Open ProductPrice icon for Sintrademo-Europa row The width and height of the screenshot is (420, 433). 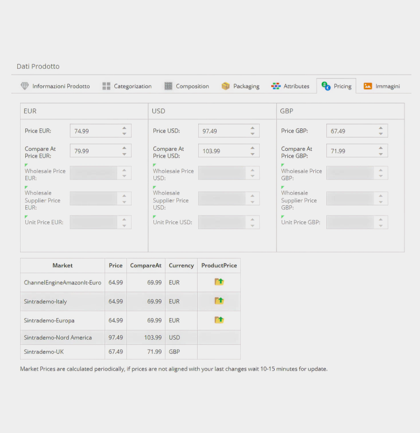pyautogui.click(x=219, y=320)
